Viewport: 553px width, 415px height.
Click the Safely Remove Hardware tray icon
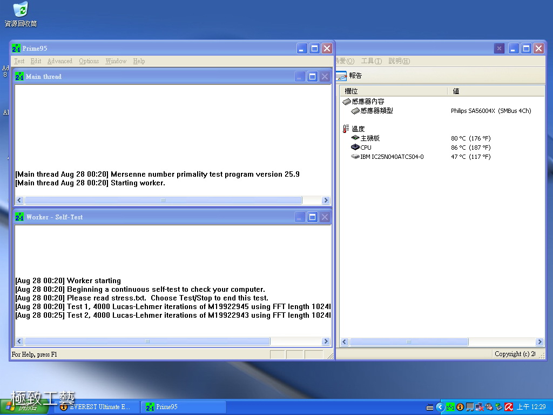tap(498, 407)
